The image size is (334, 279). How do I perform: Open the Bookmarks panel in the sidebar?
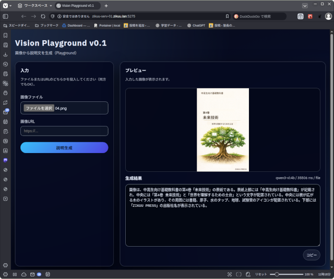click(5, 36)
